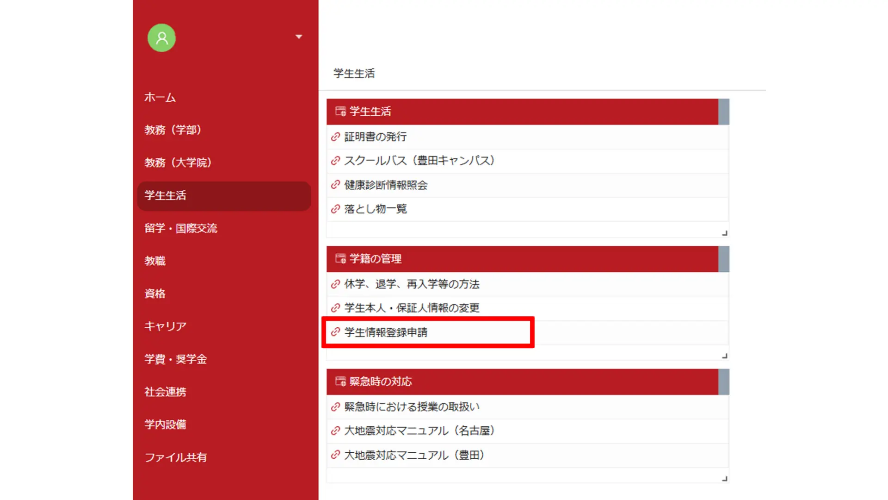888x500 pixels.
Task: Collapse 学生生活 panel using grey header handle
Action: tap(724, 112)
